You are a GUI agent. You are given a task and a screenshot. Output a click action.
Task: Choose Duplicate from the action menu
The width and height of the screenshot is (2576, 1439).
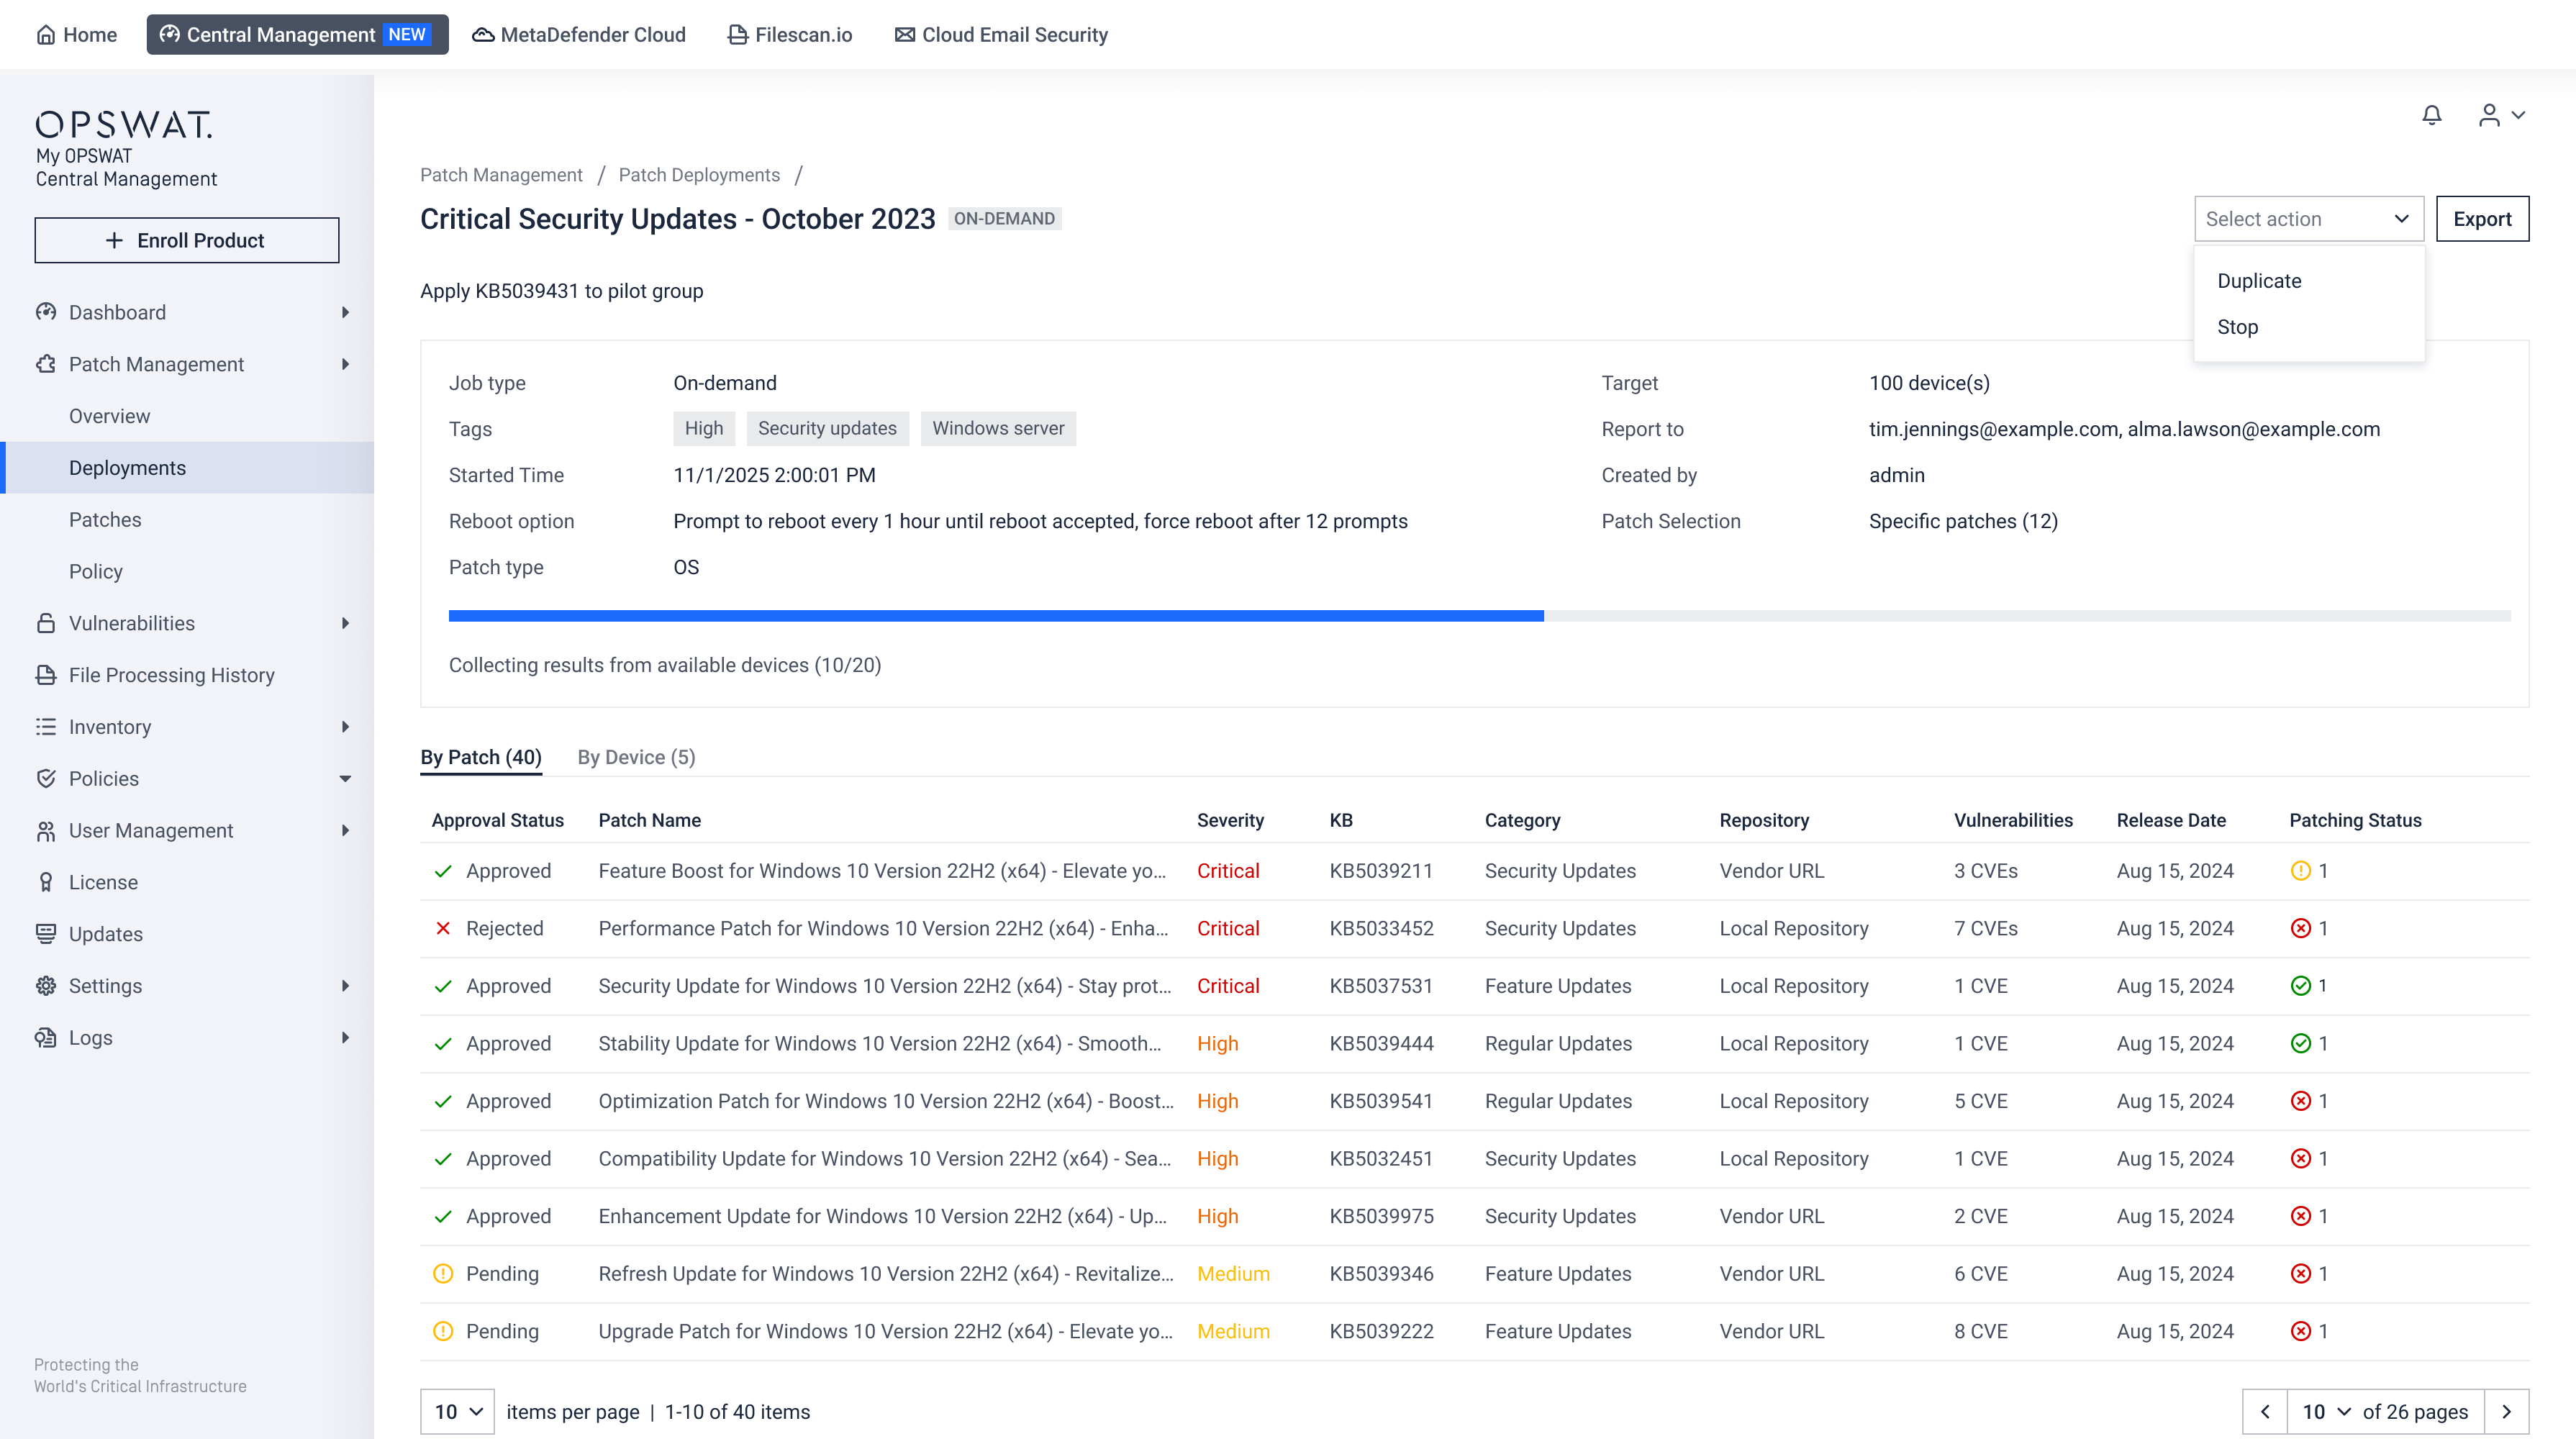(2259, 281)
